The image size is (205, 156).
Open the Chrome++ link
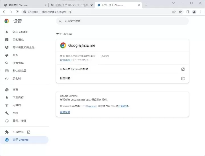pyautogui.click(x=66, y=60)
